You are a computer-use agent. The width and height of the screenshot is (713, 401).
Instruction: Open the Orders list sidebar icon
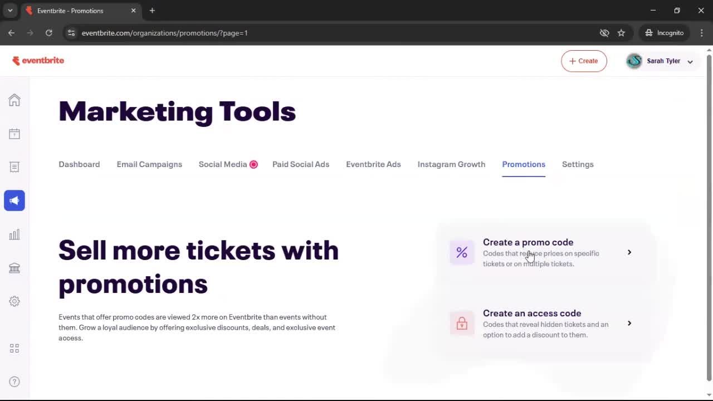click(x=14, y=167)
